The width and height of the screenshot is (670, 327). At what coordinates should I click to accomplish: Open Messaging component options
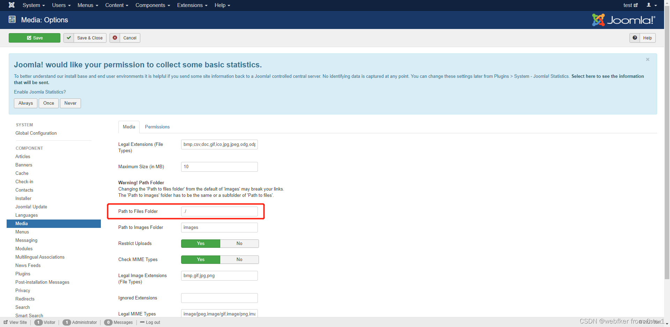click(26, 240)
